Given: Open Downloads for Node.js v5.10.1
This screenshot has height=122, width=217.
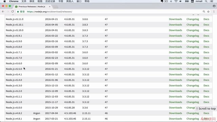Looking at the screenshot, I should coord(175,25).
